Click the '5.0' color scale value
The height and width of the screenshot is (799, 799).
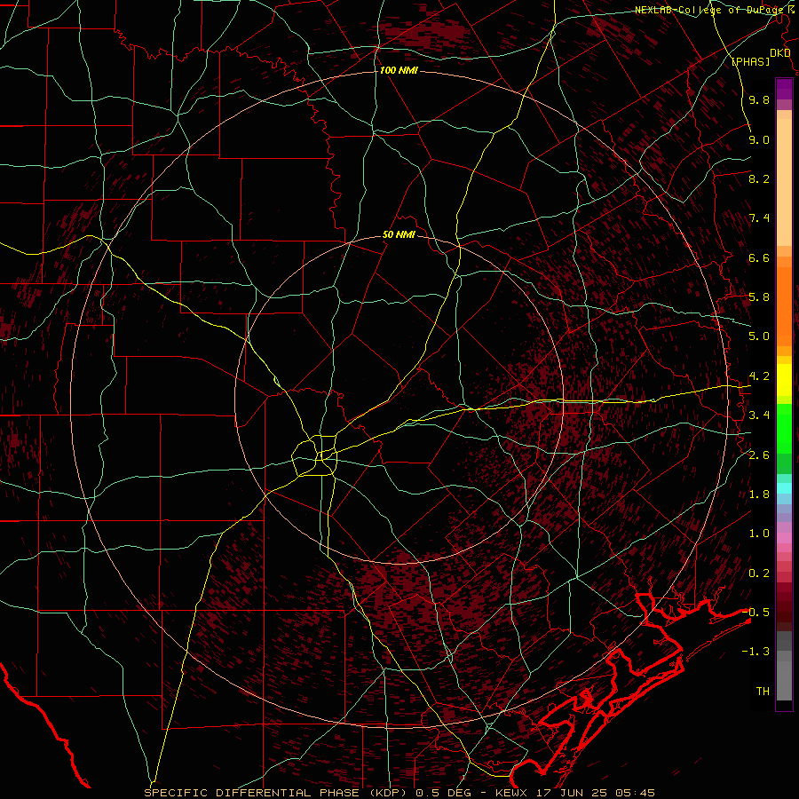pos(759,336)
